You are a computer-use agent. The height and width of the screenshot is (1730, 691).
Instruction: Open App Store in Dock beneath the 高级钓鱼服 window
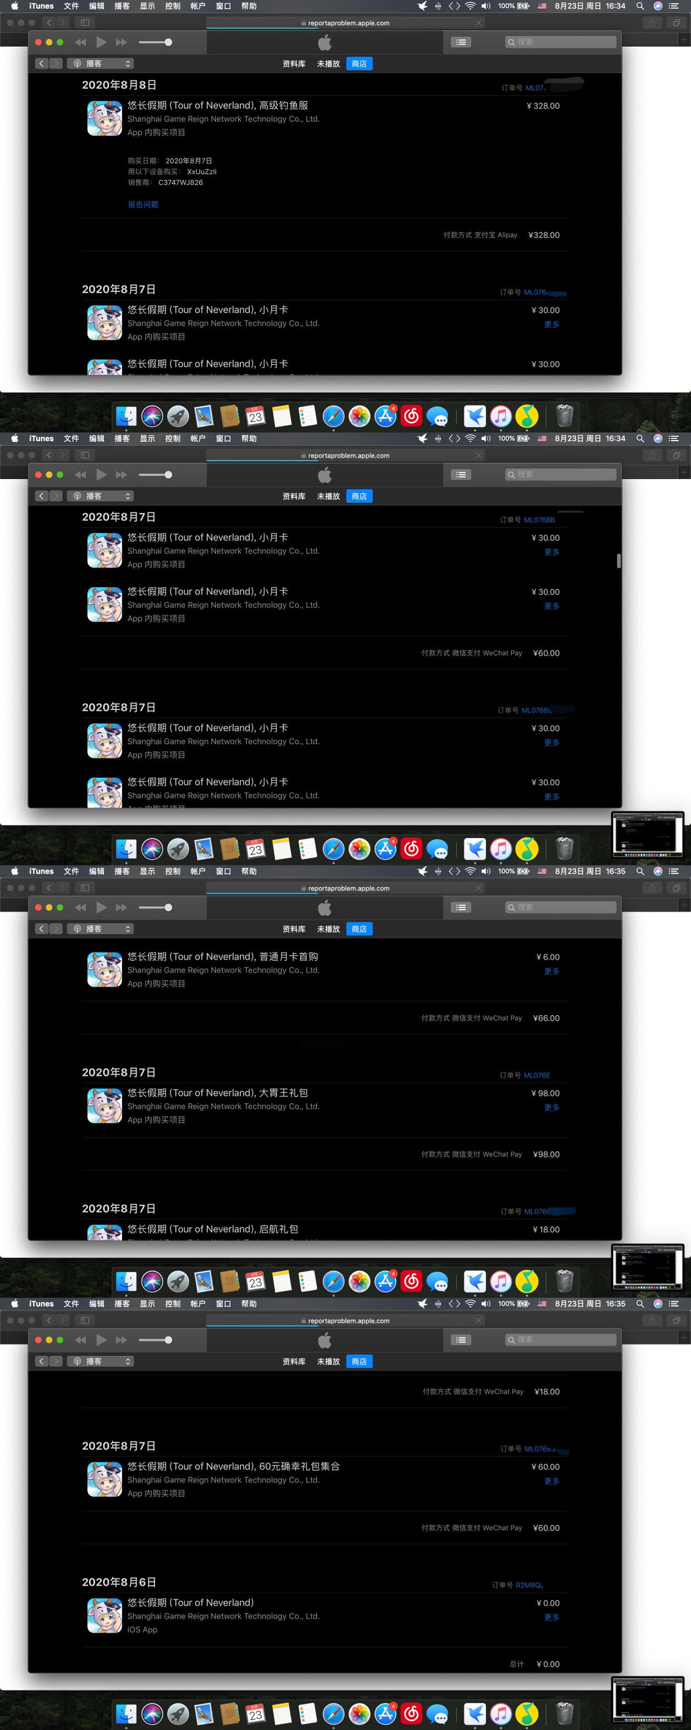385,417
